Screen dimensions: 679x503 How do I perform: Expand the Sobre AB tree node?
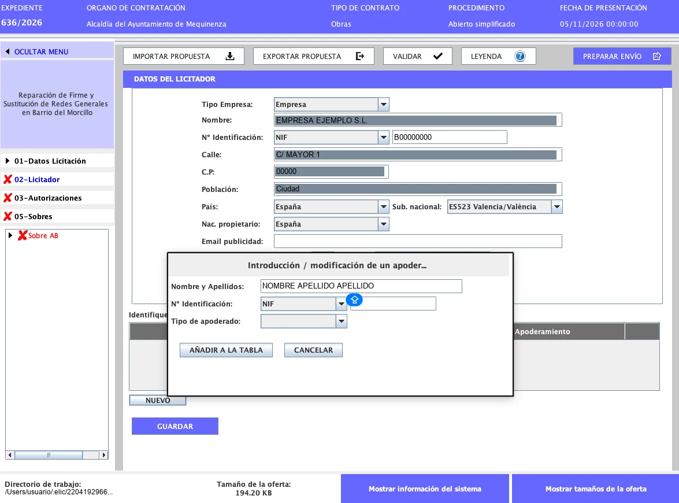point(10,235)
